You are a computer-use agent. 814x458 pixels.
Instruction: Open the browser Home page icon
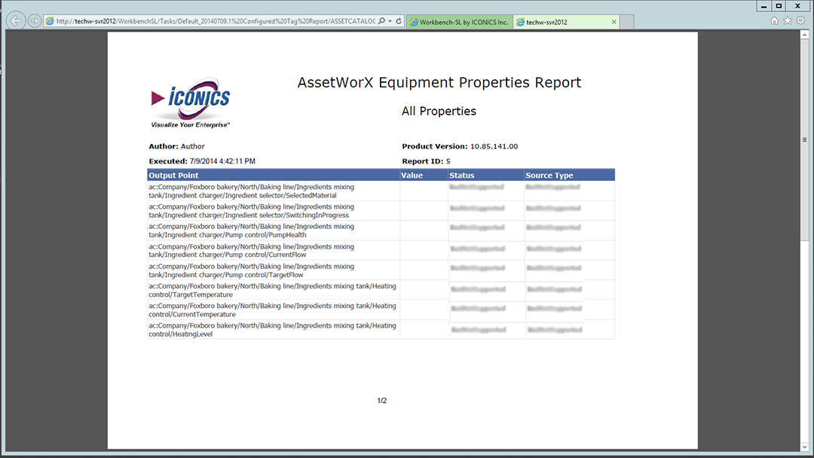coord(774,21)
